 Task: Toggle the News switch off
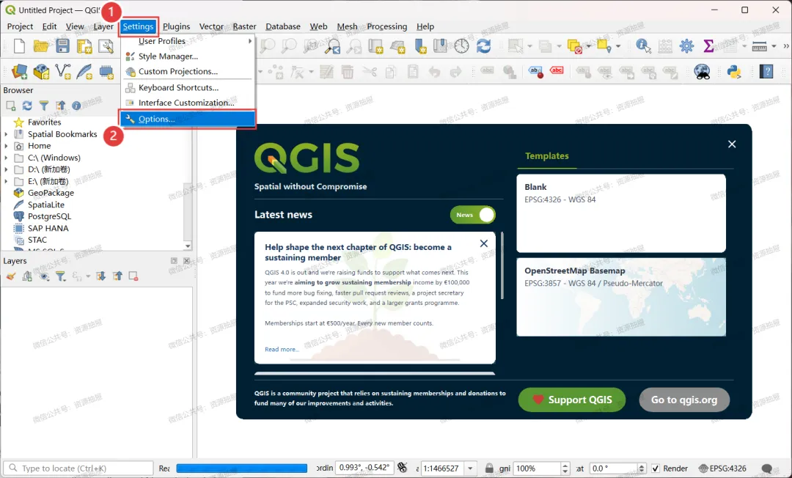tap(473, 215)
